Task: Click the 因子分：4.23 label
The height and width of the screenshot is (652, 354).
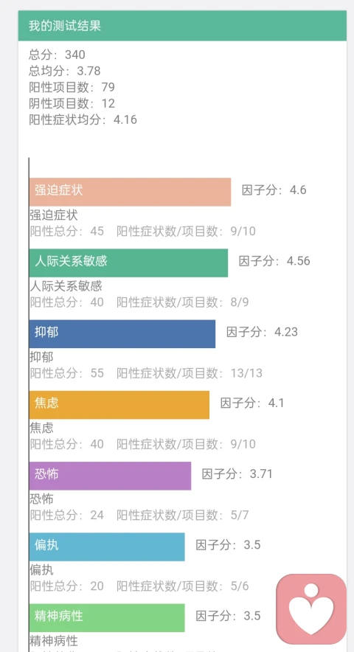Action: point(262,332)
